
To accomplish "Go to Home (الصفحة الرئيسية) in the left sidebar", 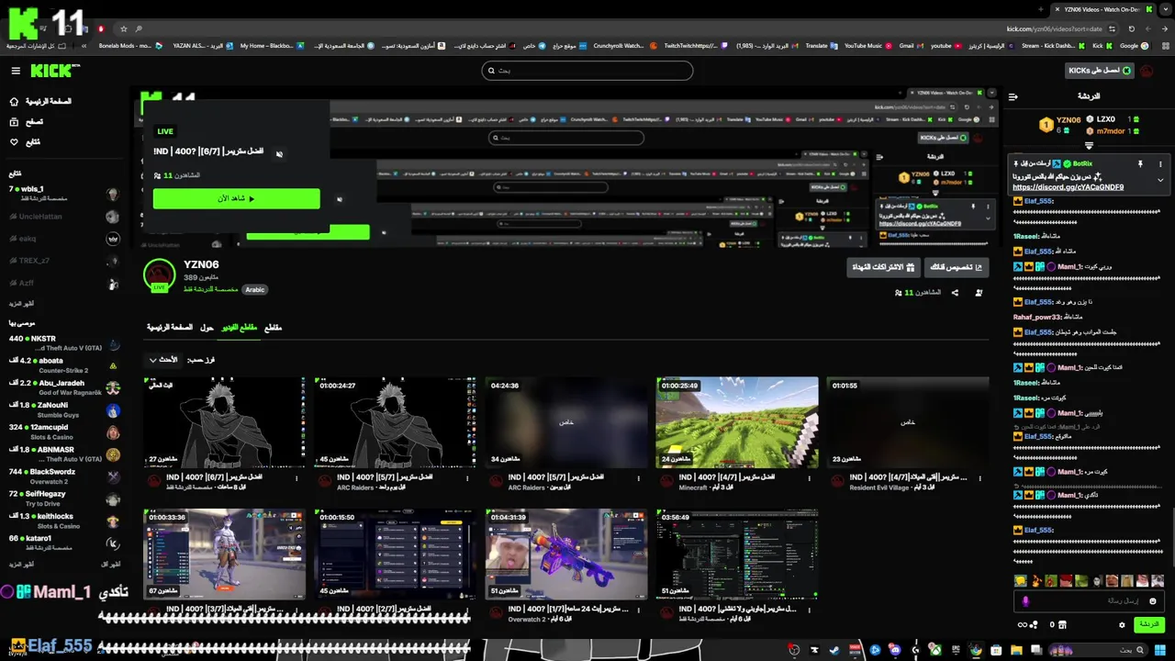I will [40, 101].
